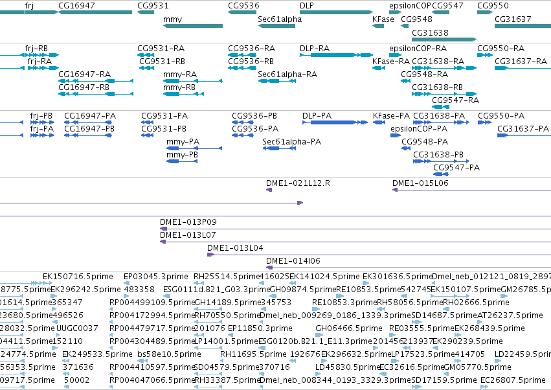Select transcript frj-RB label
The height and width of the screenshot is (390, 551).
pos(36,49)
